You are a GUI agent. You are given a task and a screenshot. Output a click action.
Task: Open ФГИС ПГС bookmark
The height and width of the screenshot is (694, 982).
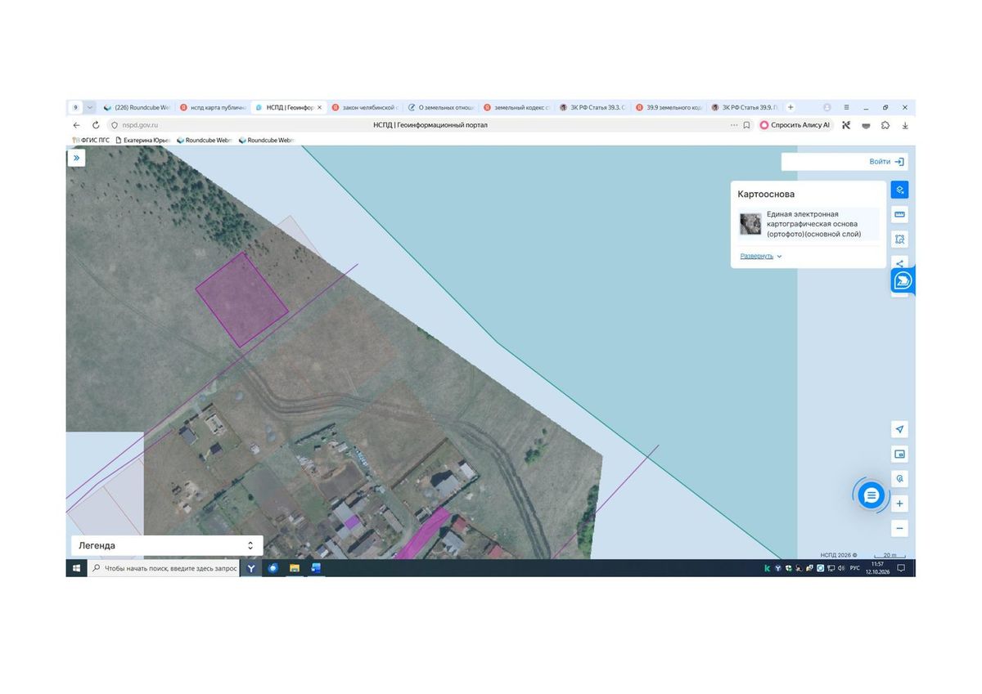91,140
